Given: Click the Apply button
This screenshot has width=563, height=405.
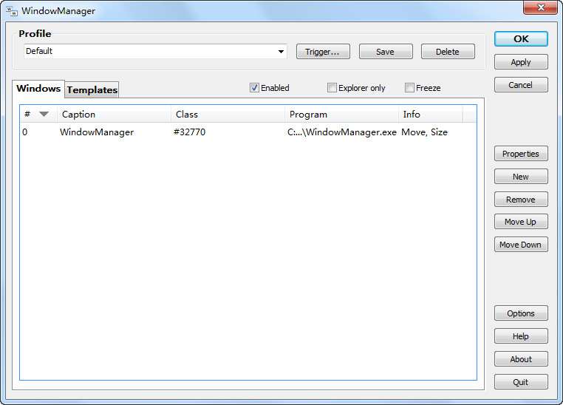Looking at the screenshot, I should 521,62.
